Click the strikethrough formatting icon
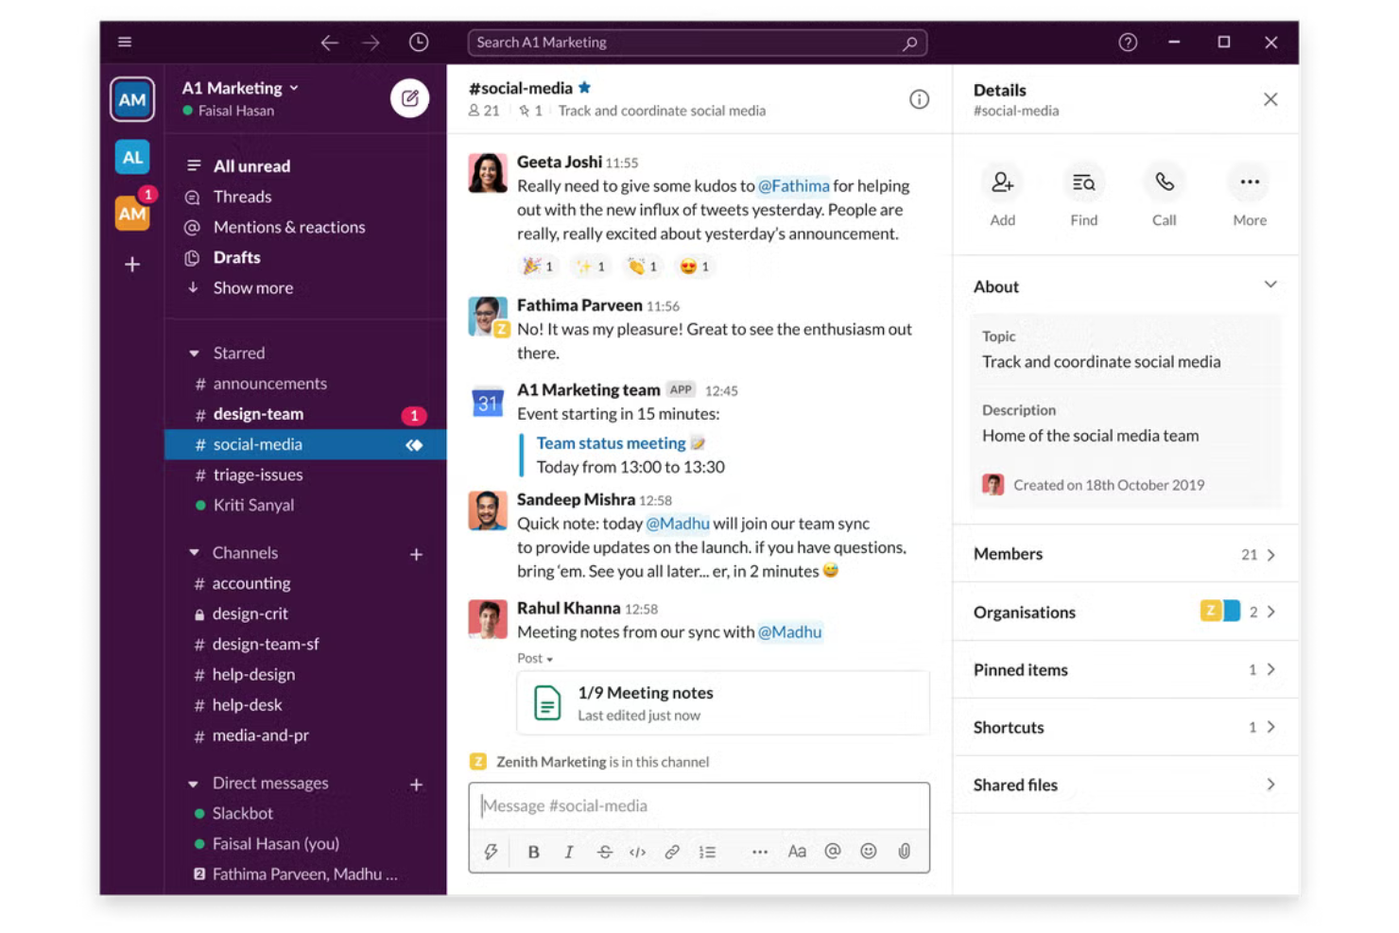The width and height of the screenshot is (1399, 933). click(x=603, y=851)
